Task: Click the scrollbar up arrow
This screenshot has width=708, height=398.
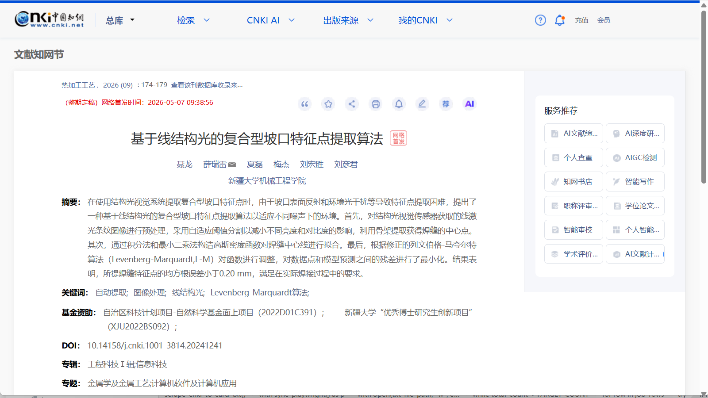Action: coord(704,5)
